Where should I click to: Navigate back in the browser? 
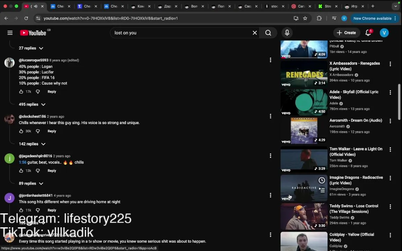6,18
